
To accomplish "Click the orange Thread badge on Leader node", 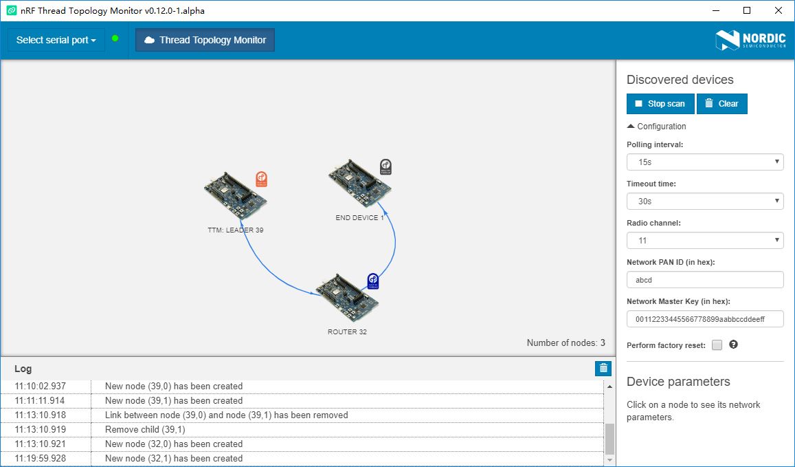I will pos(261,180).
